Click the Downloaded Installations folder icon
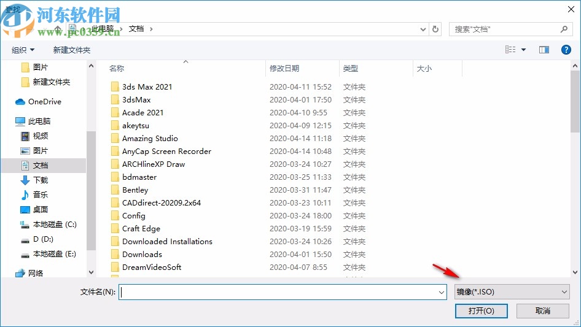Image resolution: width=581 pixels, height=327 pixels. tap(115, 242)
